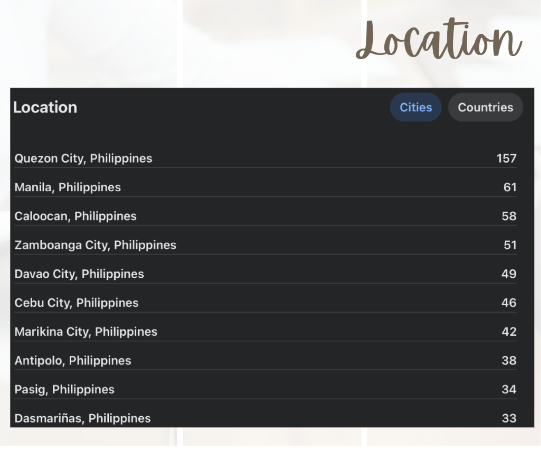Image resolution: width=541 pixels, height=451 pixels.
Task: Switch to the Cities tab
Action: pos(416,107)
